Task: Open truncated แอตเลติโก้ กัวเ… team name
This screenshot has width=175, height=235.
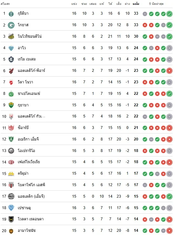Action: 32,116
